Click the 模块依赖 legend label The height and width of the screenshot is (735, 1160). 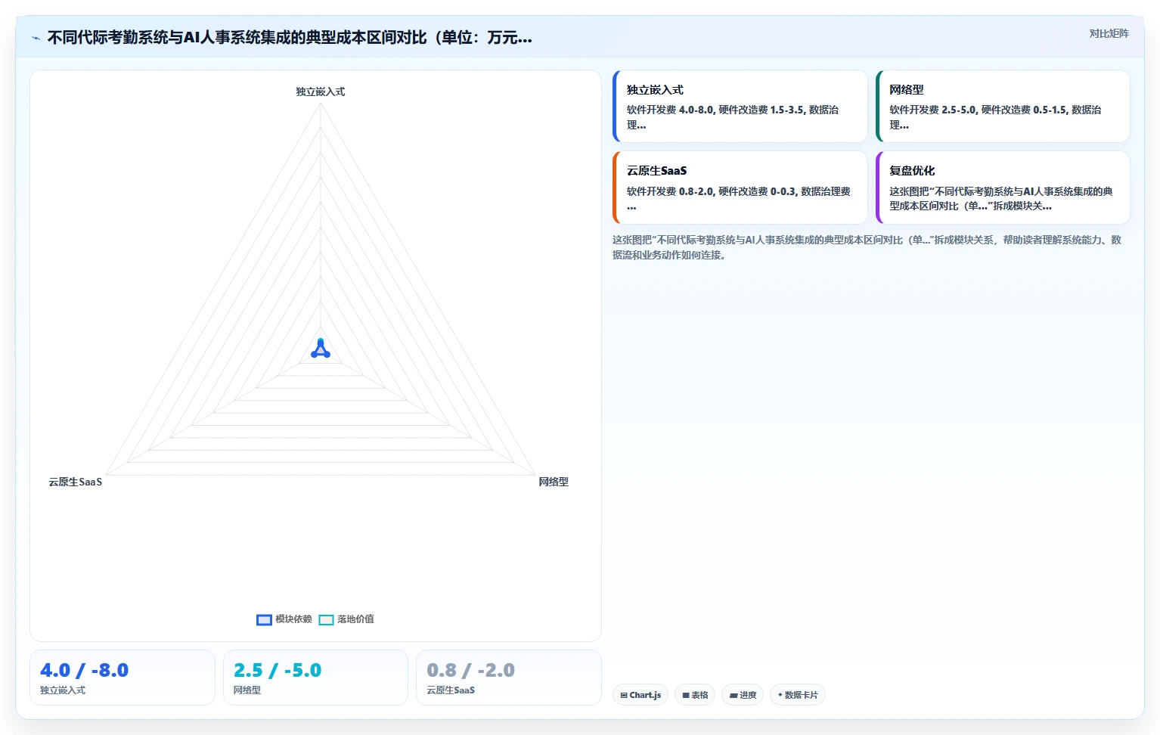point(293,619)
